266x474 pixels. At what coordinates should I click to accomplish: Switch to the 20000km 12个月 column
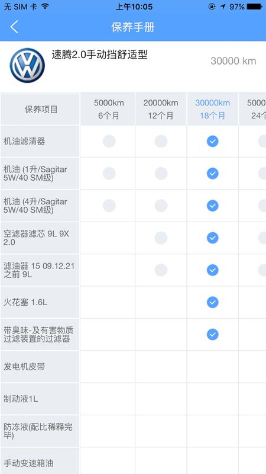pyautogui.click(x=161, y=109)
